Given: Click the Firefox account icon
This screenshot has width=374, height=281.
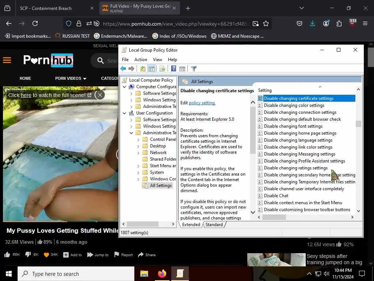Looking at the screenshot, I should (x=326, y=23).
